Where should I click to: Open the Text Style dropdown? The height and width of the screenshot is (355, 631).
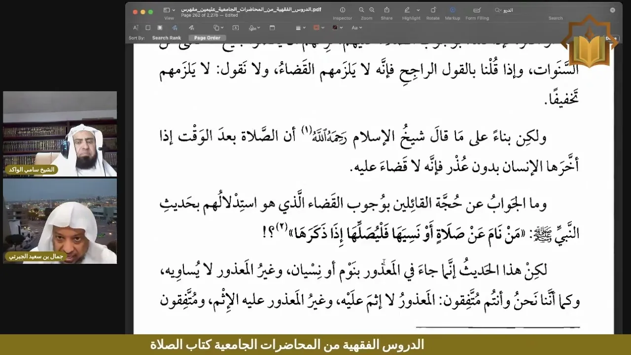[x=356, y=28]
